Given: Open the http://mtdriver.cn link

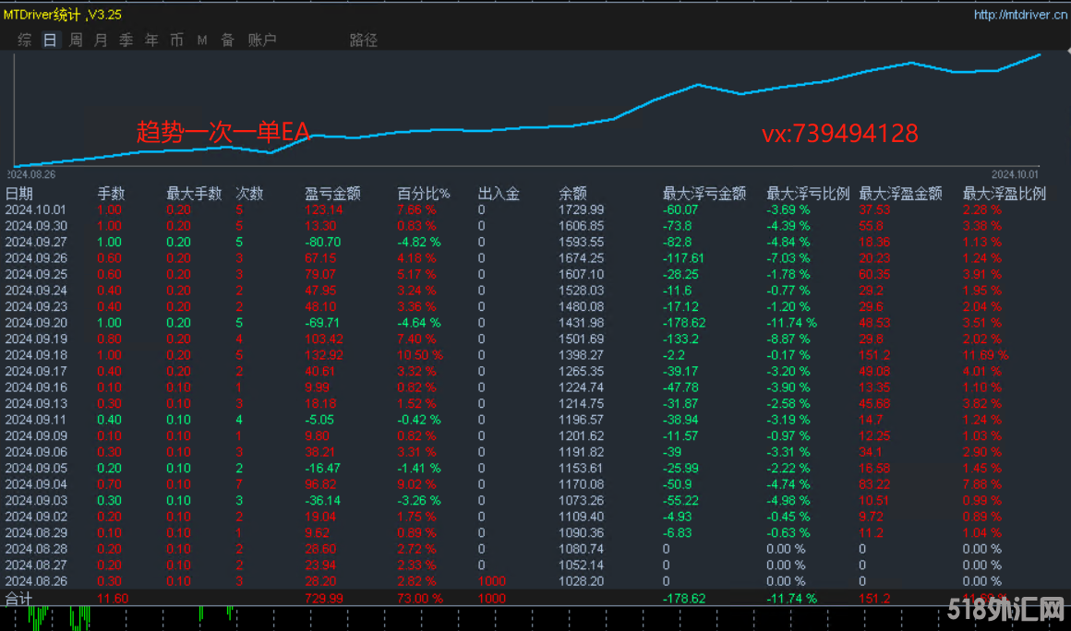Looking at the screenshot, I should (x=1020, y=15).
